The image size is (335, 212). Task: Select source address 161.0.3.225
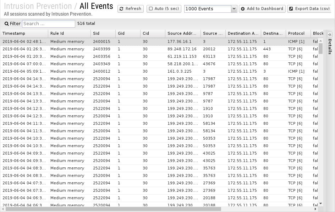(x=180, y=72)
